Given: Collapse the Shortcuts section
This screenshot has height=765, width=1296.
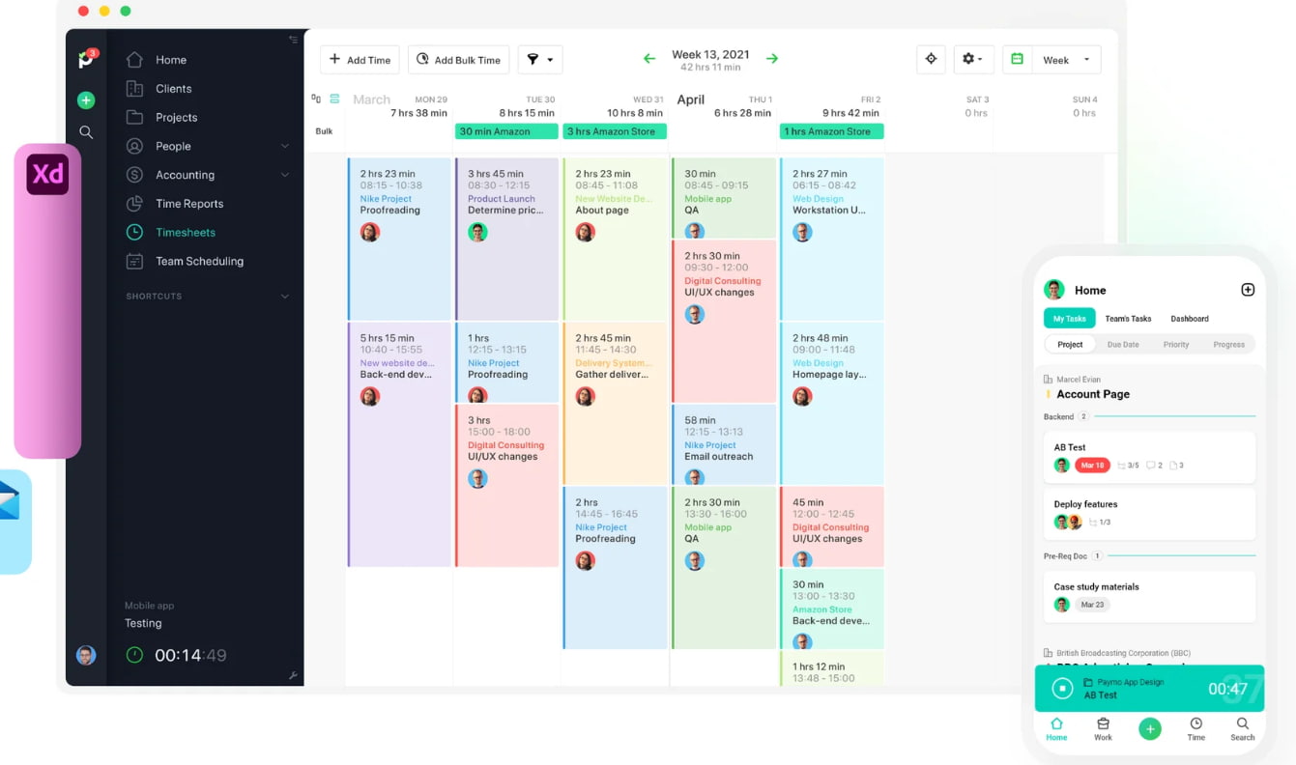Looking at the screenshot, I should (x=284, y=297).
